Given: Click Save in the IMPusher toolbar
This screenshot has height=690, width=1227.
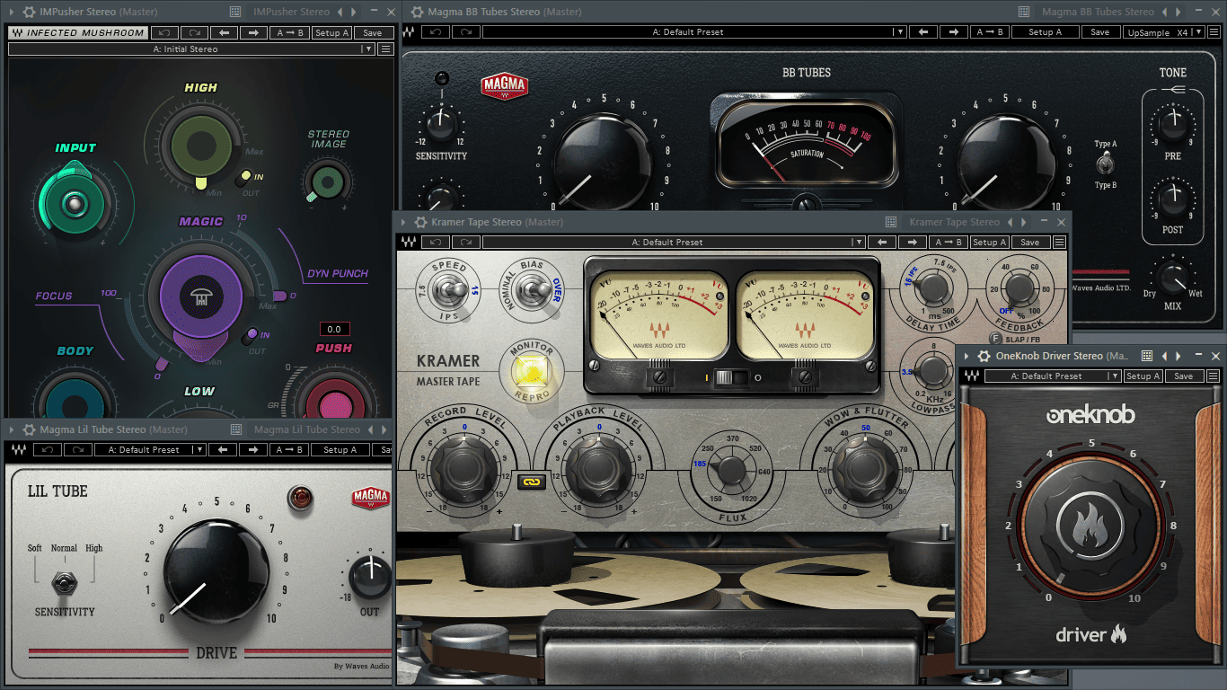Looking at the screenshot, I should [x=373, y=32].
